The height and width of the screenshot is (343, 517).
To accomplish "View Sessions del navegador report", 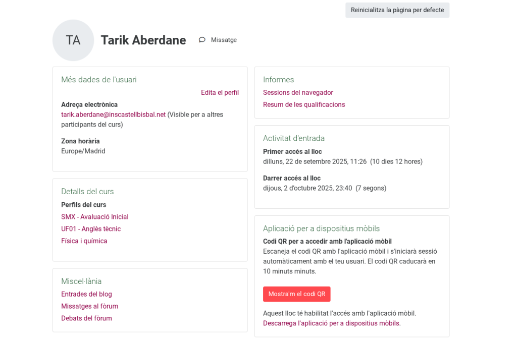I will [x=298, y=93].
